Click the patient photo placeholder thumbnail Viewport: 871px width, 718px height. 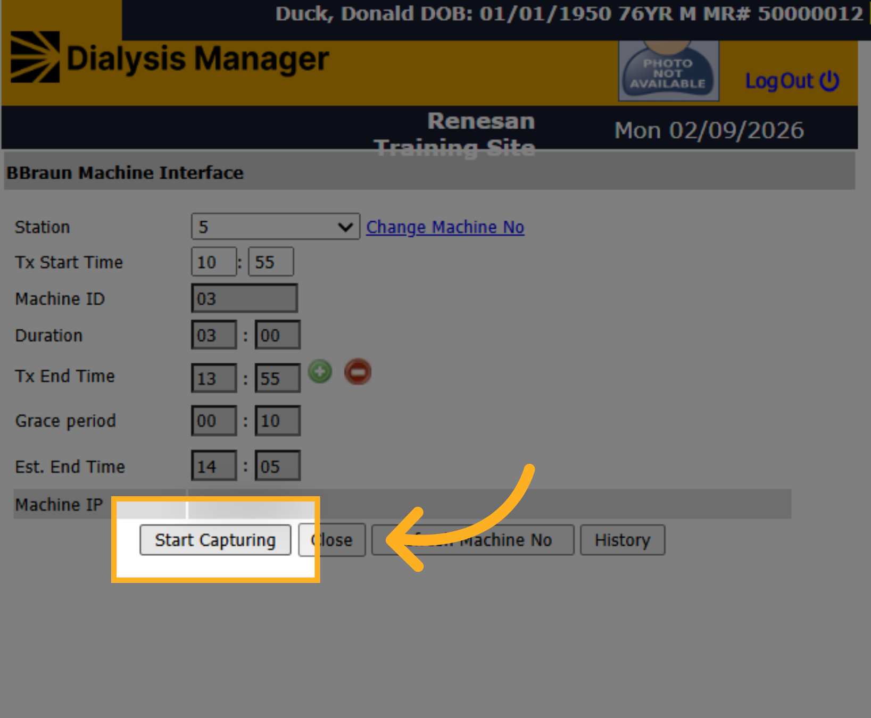[669, 71]
